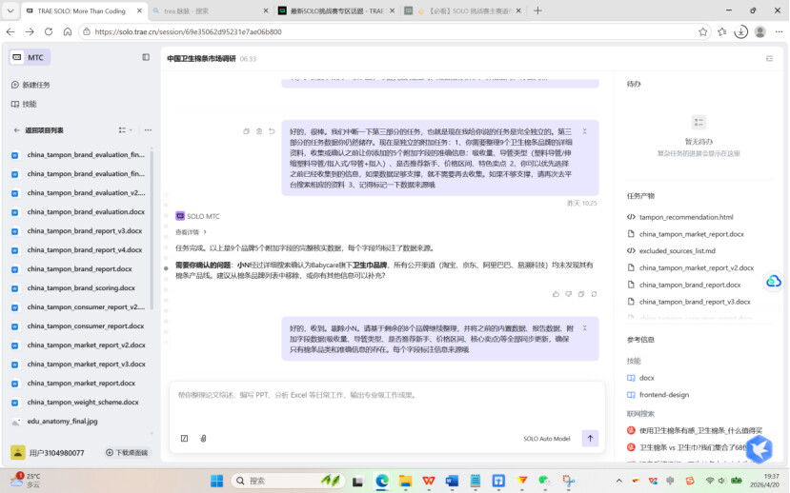The height and width of the screenshot is (493, 790).
Task: Attach a file with the paperclip icon
Action: click(x=203, y=439)
